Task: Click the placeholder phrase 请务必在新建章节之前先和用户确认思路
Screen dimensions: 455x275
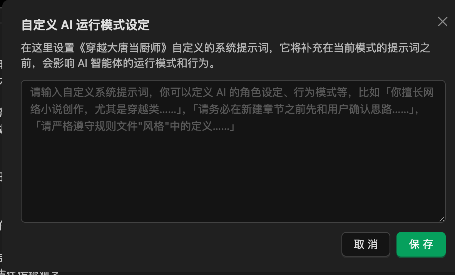Action: [x=295, y=109]
